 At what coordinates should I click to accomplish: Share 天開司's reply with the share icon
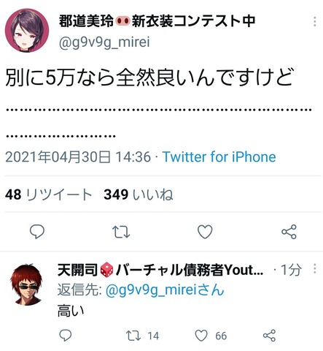tap(269, 336)
